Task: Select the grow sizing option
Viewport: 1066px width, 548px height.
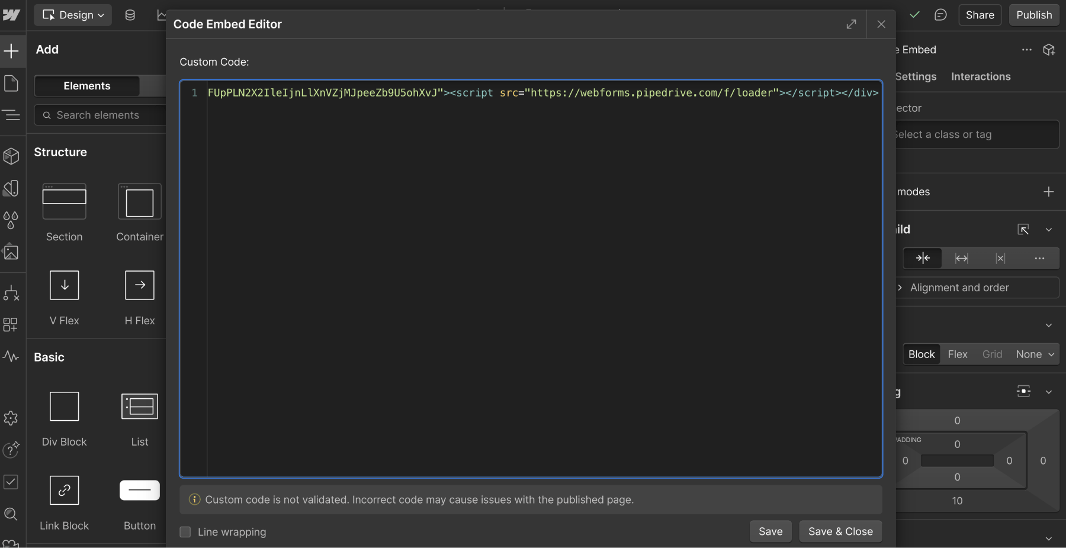Action: click(x=962, y=258)
